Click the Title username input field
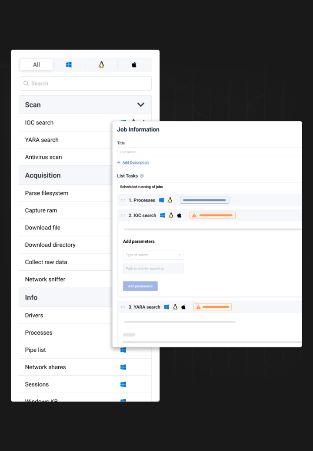Image resolution: width=313 pixels, height=451 pixels. [x=209, y=151]
